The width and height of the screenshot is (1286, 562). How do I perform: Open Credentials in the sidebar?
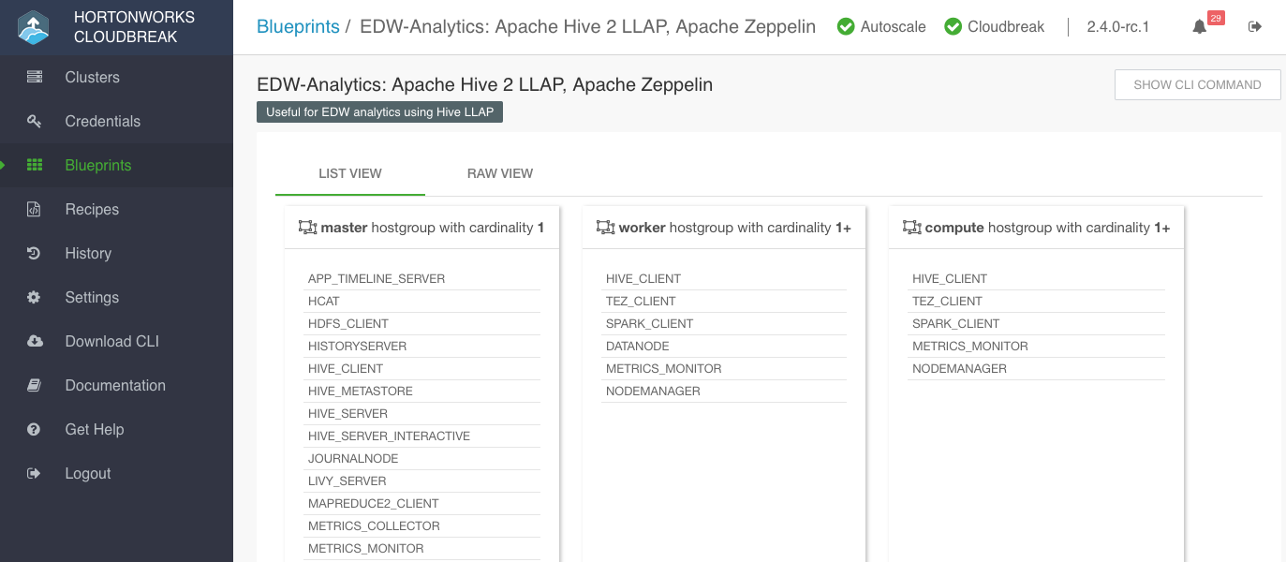[116, 121]
